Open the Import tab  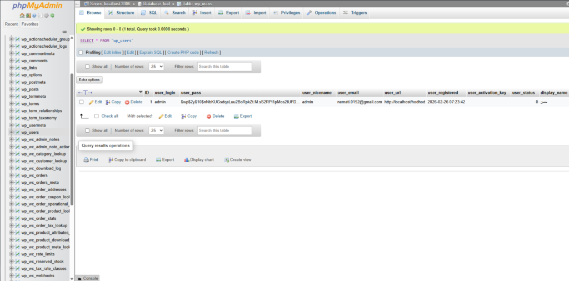click(x=256, y=13)
